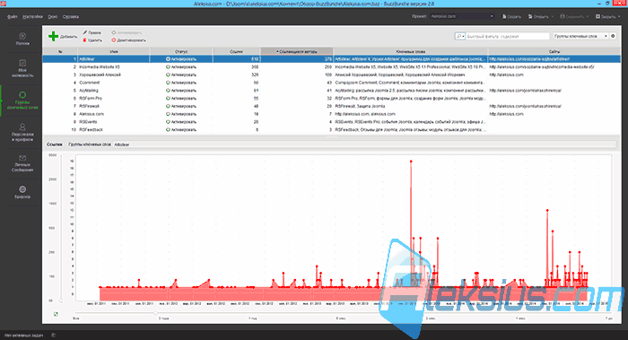Click the Правка pencil button
This screenshot has width=628, height=340.
pos(92,32)
